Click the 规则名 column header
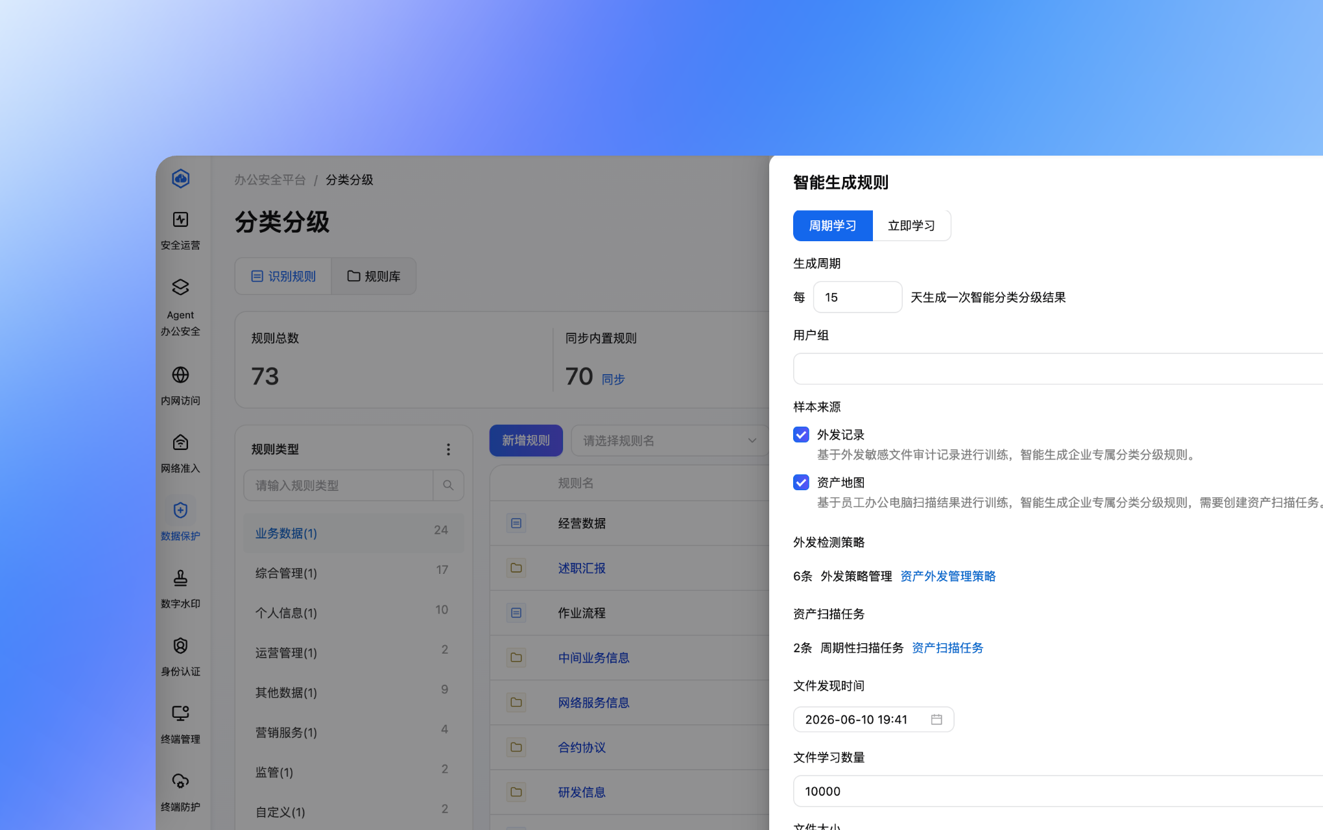 [576, 483]
